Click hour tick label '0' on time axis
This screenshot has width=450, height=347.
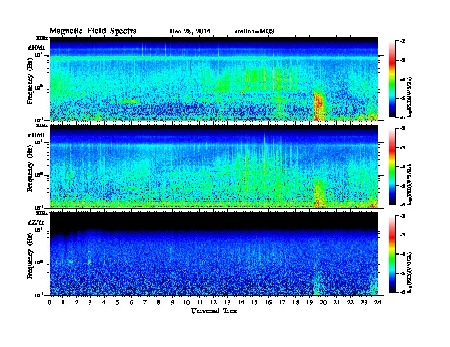[49, 302]
